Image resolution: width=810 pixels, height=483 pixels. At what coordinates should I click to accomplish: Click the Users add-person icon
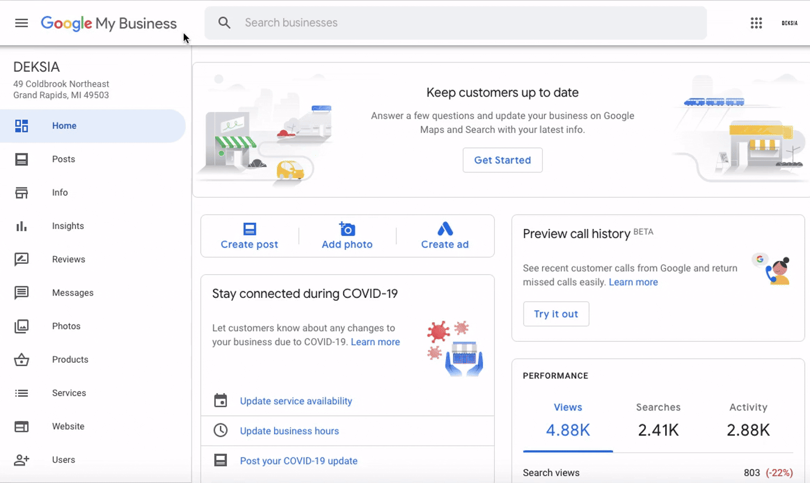pyautogui.click(x=21, y=460)
